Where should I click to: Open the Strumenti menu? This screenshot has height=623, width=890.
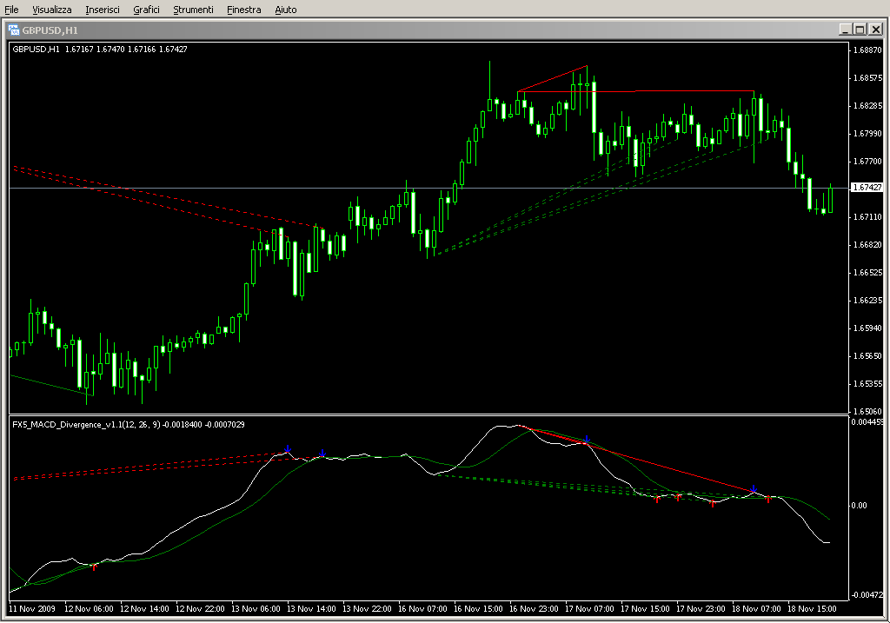pyautogui.click(x=193, y=10)
